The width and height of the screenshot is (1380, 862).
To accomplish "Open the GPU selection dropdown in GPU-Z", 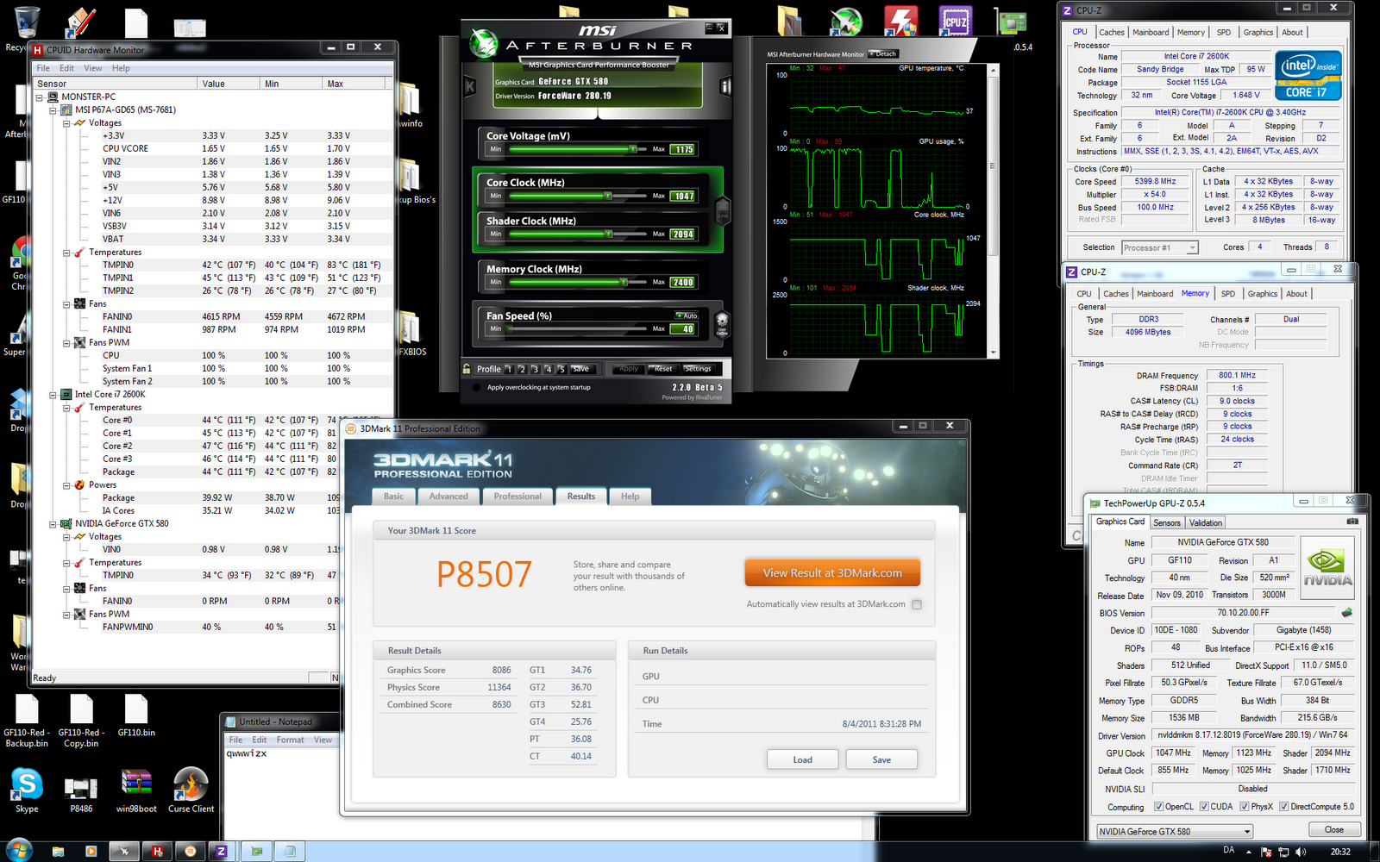I will [1175, 831].
